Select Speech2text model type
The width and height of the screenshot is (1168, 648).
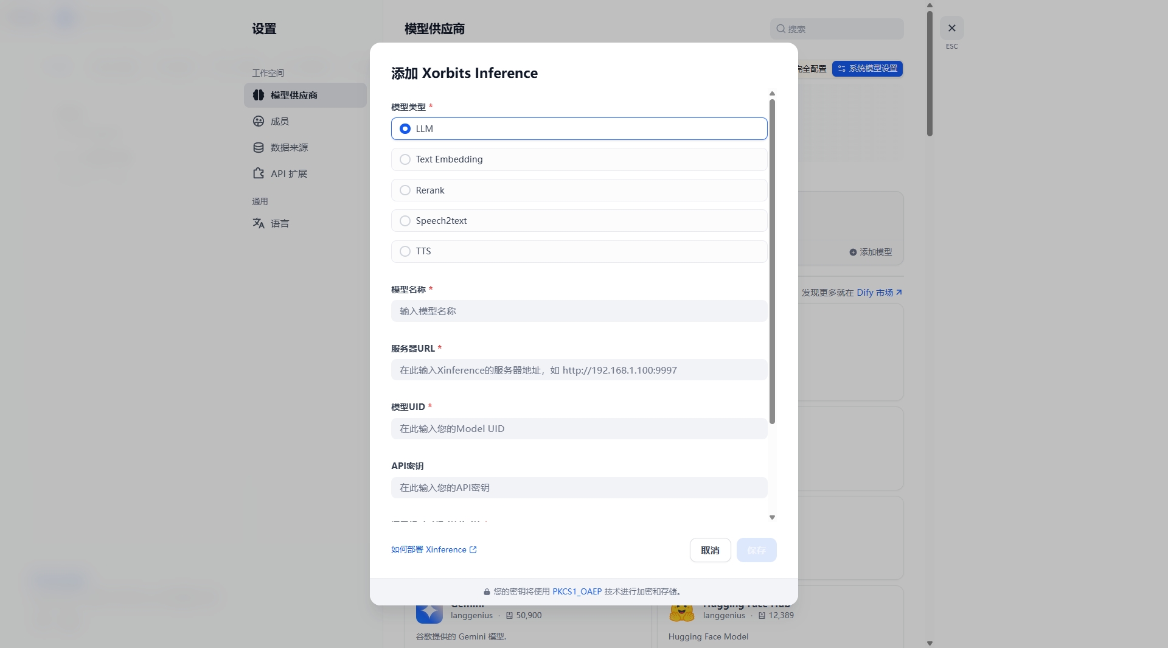click(405, 221)
